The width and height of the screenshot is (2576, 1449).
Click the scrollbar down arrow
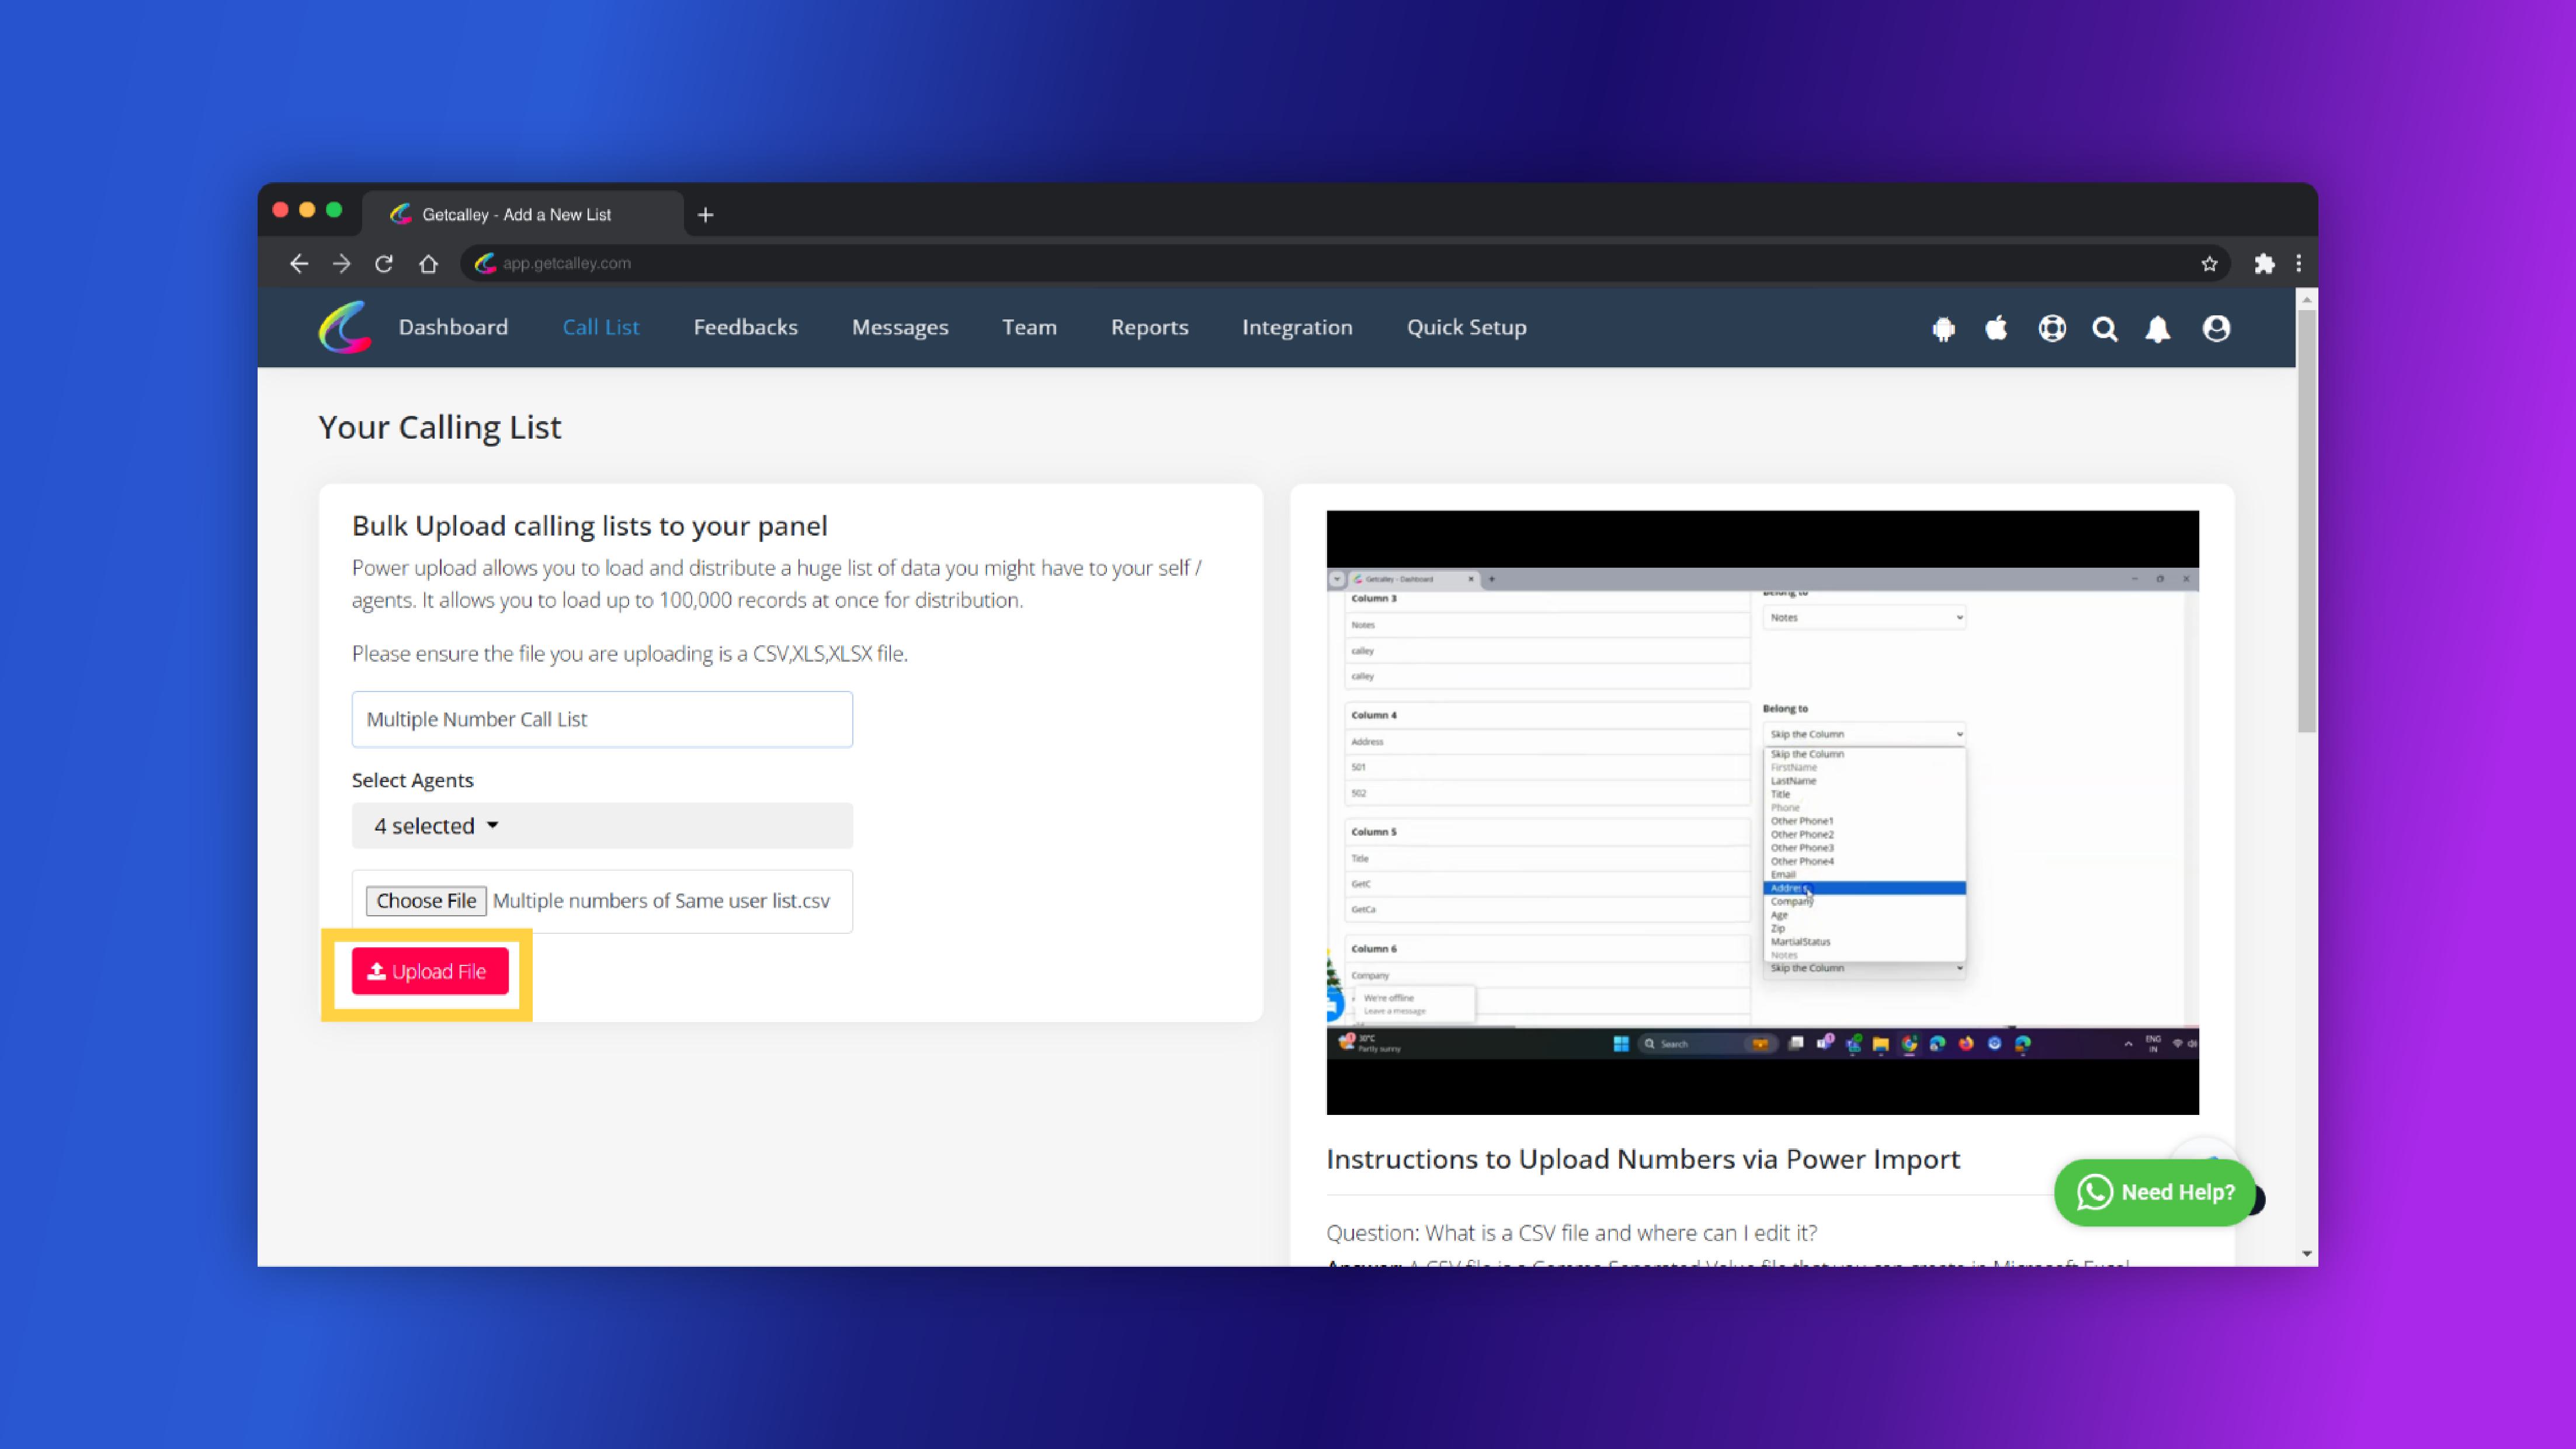(x=2306, y=1254)
